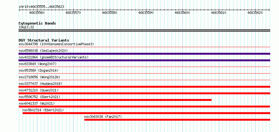Open variant nsv3063038 (Fan2017) label
Viewport: 279px width, 132px height.
coord(103,117)
